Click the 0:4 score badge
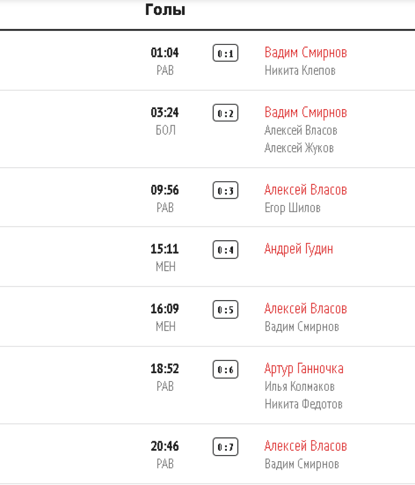415x485 pixels. (225, 250)
